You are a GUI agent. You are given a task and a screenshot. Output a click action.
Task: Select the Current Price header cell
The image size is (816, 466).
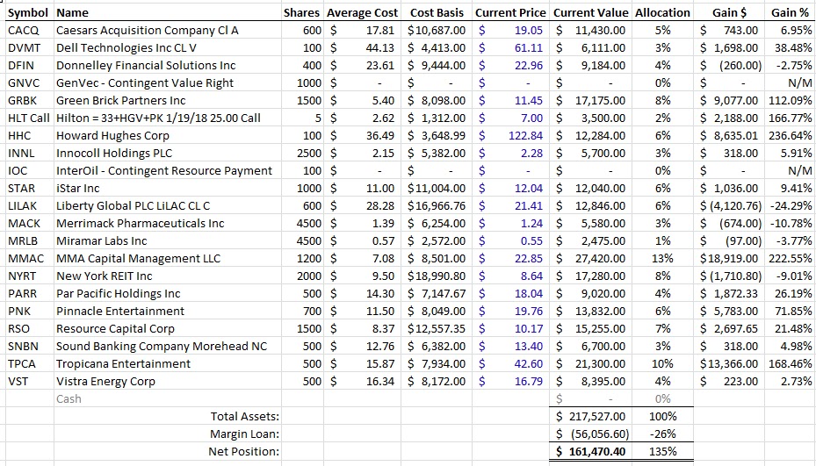pos(510,12)
